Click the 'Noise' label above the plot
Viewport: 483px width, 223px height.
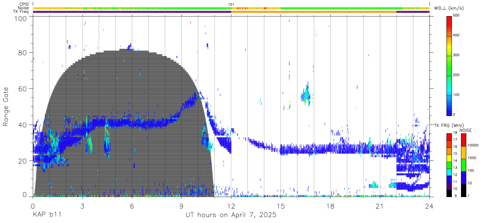pyautogui.click(x=23, y=8)
